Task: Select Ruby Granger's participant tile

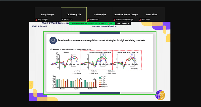Action: click(x=48, y=14)
